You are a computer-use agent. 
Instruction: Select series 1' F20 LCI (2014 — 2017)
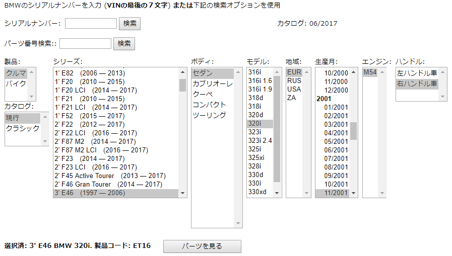click(116, 91)
